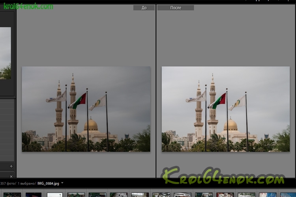
Task: Click the "357 фото" count text
Action: tap(8, 184)
